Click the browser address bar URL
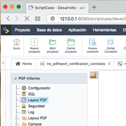Screen dimensions: 126x126 pyautogui.click(x=93, y=19)
